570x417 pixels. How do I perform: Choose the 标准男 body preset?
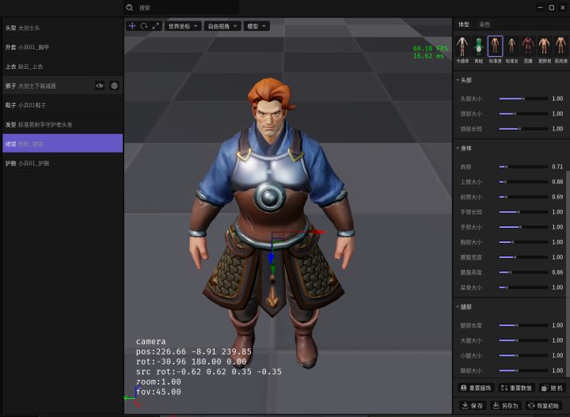tap(495, 50)
